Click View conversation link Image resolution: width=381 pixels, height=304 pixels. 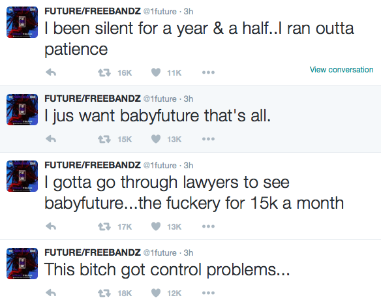pyautogui.click(x=341, y=70)
